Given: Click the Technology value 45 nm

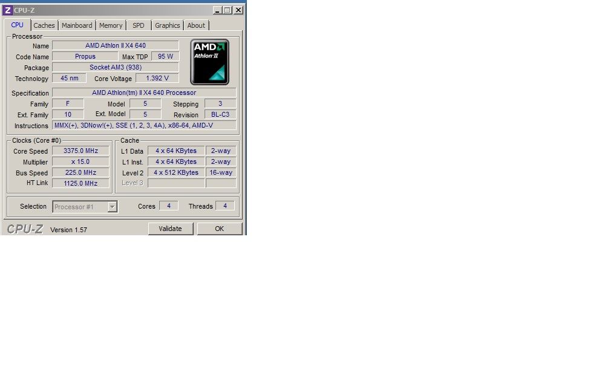Looking at the screenshot, I should coord(69,78).
